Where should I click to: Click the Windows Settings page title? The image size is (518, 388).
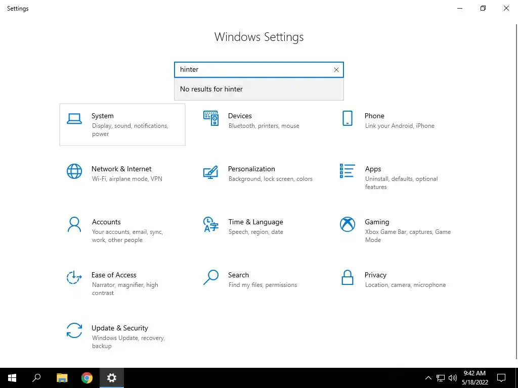(x=259, y=37)
